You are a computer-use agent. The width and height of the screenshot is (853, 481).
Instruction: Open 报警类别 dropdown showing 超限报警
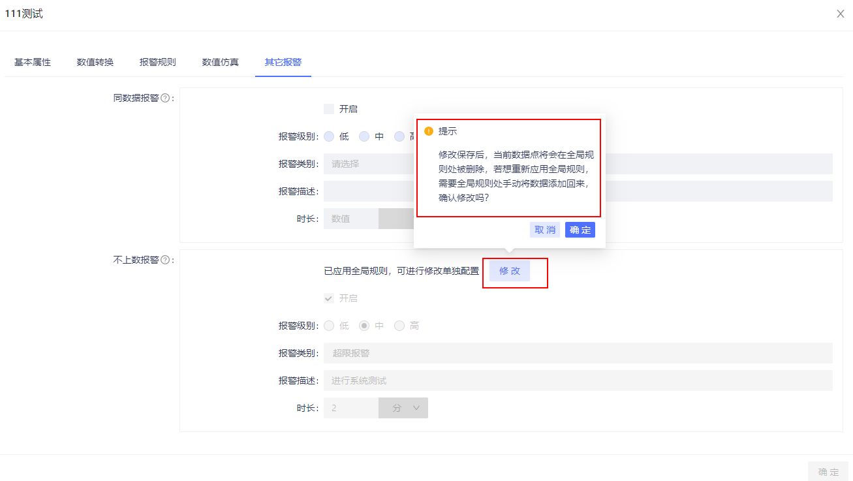pyautogui.click(x=578, y=353)
